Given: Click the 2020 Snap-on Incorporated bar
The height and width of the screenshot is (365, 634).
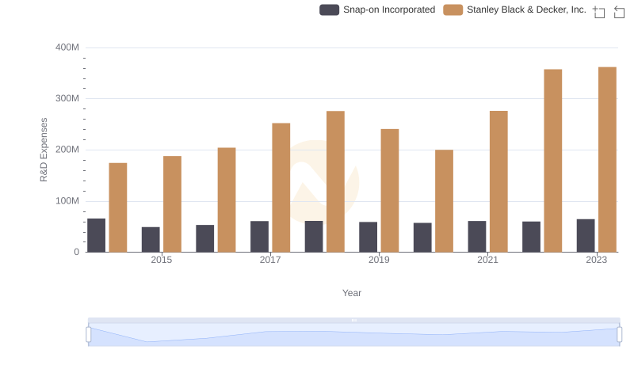Looking at the screenshot, I should (x=422, y=238).
